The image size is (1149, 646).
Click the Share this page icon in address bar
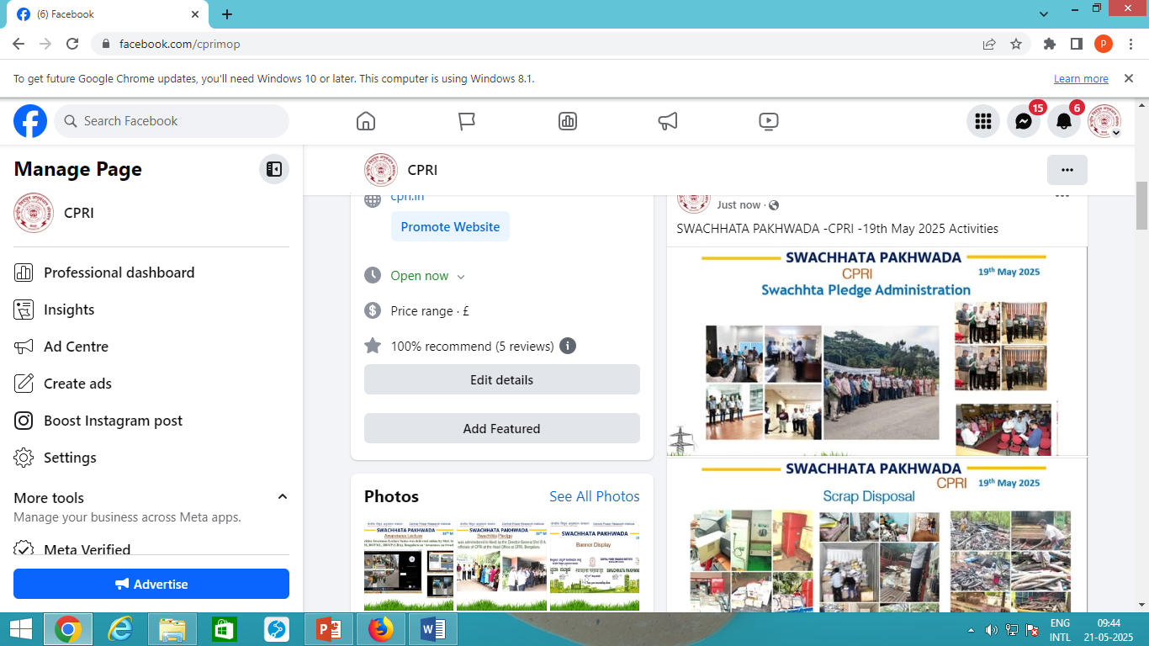989,44
